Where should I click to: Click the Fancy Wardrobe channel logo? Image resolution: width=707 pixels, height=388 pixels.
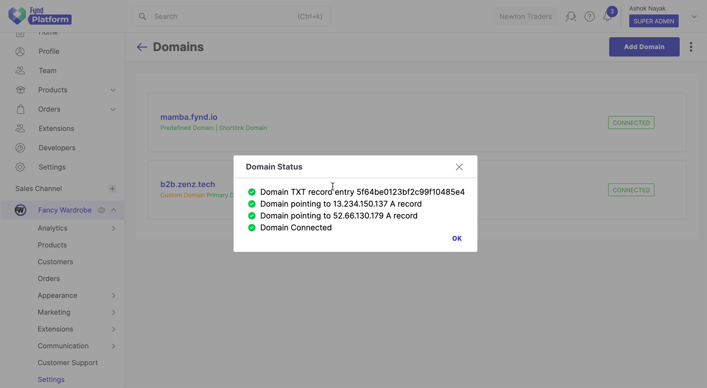pos(20,210)
